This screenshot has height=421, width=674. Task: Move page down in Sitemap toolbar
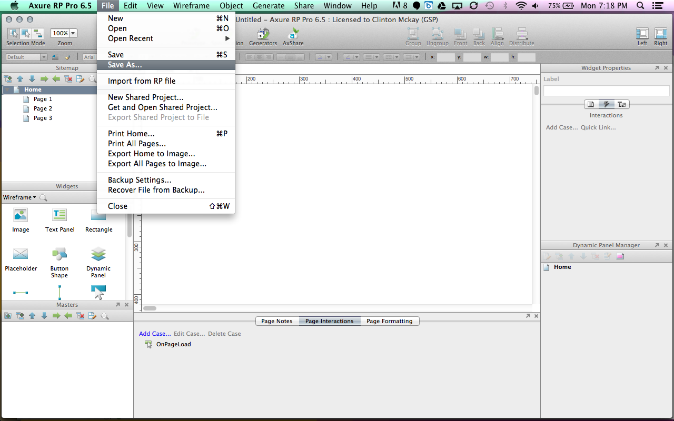pyautogui.click(x=32, y=79)
